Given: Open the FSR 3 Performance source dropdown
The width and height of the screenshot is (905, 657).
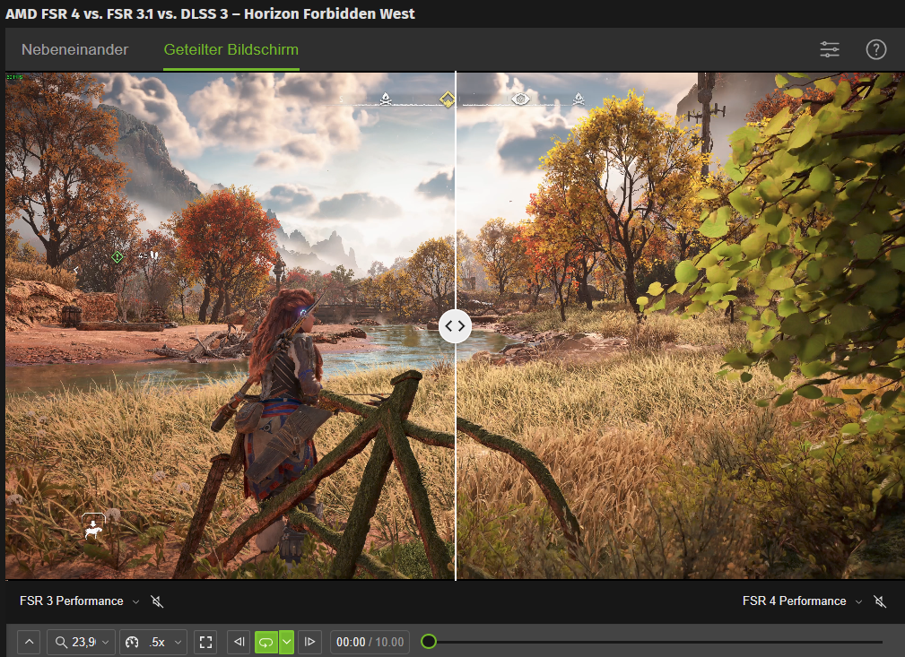Looking at the screenshot, I should pyautogui.click(x=79, y=601).
